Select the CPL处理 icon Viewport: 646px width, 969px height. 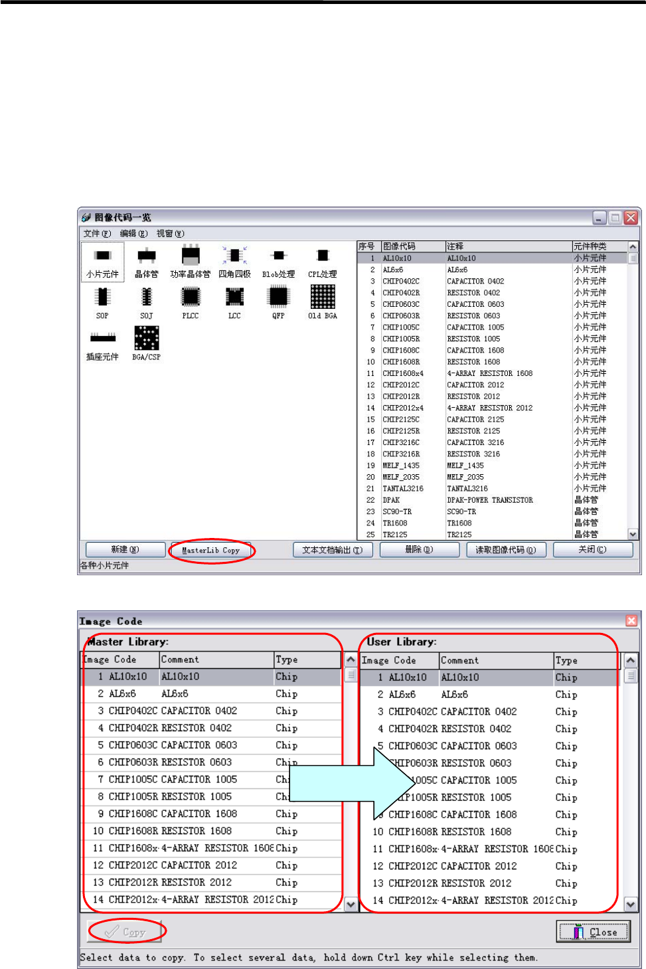323,262
